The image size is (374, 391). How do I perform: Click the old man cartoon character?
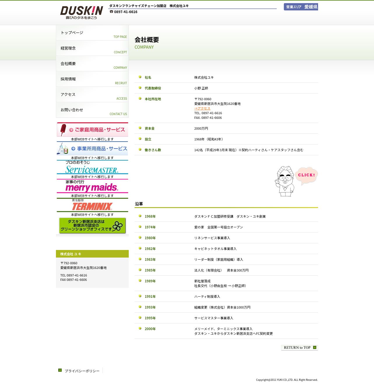[x=285, y=181]
